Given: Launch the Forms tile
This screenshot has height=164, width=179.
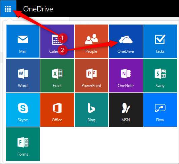Looking at the screenshot, I should point(23,144).
